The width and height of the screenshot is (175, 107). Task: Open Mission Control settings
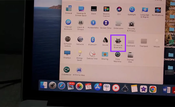click(106, 12)
